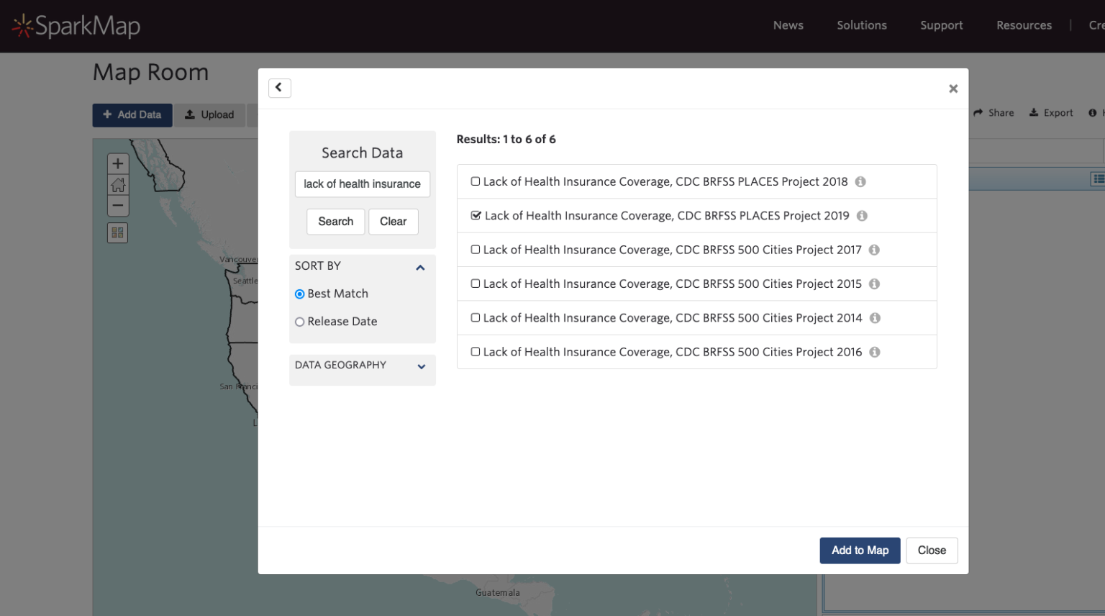Open the Solutions menu

coord(861,24)
